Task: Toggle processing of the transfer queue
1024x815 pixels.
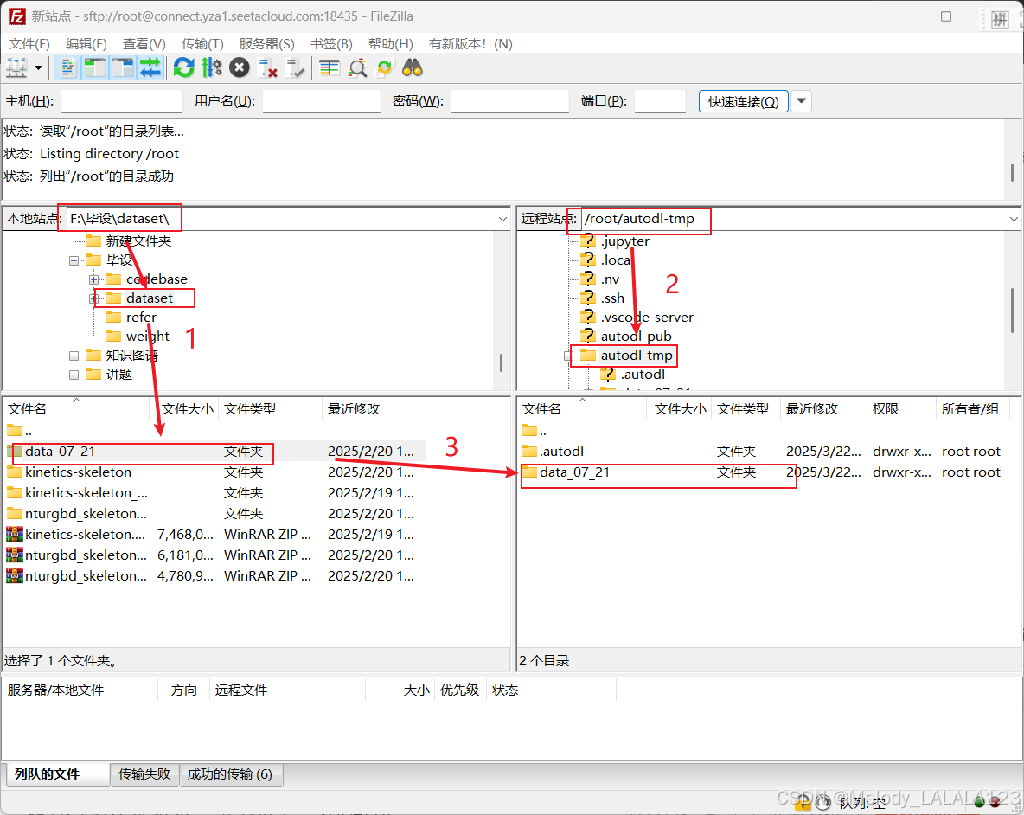Action: coord(212,67)
